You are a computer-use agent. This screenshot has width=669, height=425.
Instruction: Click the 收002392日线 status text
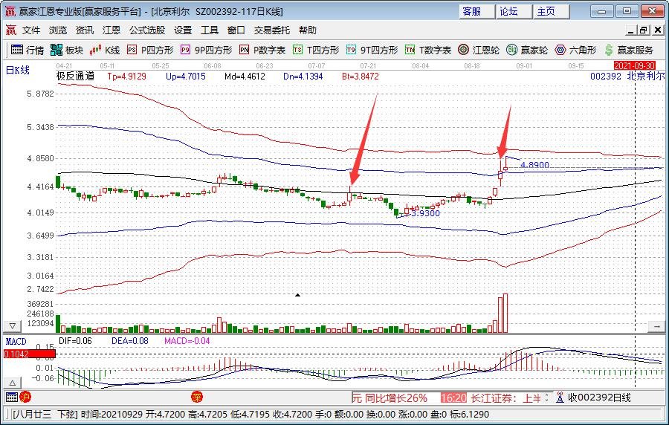[599, 398]
